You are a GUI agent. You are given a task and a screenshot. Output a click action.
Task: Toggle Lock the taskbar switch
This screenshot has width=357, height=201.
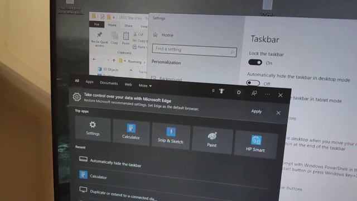tap(255, 62)
